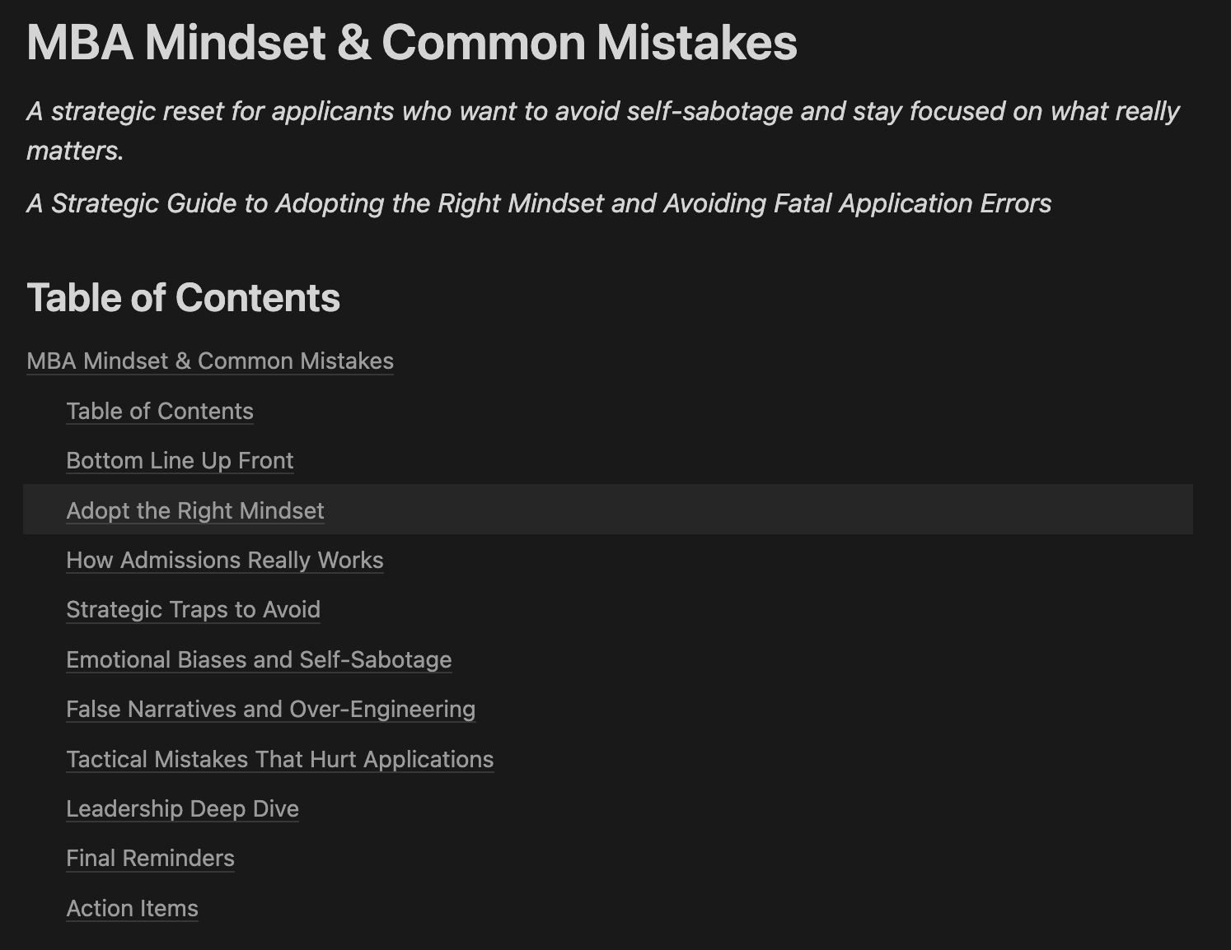Screen dimensions: 1231x950
Task: Click the large page title heading
Action: pos(412,43)
